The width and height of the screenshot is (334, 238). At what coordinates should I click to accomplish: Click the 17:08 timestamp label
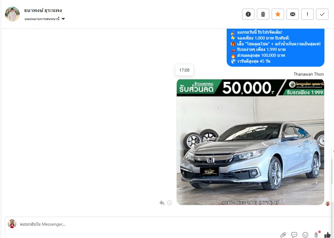(x=184, y=70)
